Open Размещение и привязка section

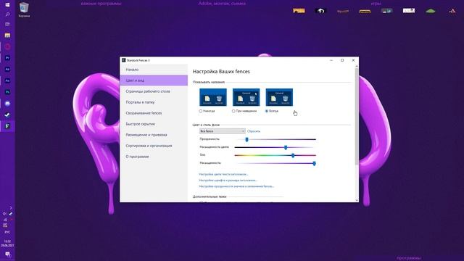154,135
